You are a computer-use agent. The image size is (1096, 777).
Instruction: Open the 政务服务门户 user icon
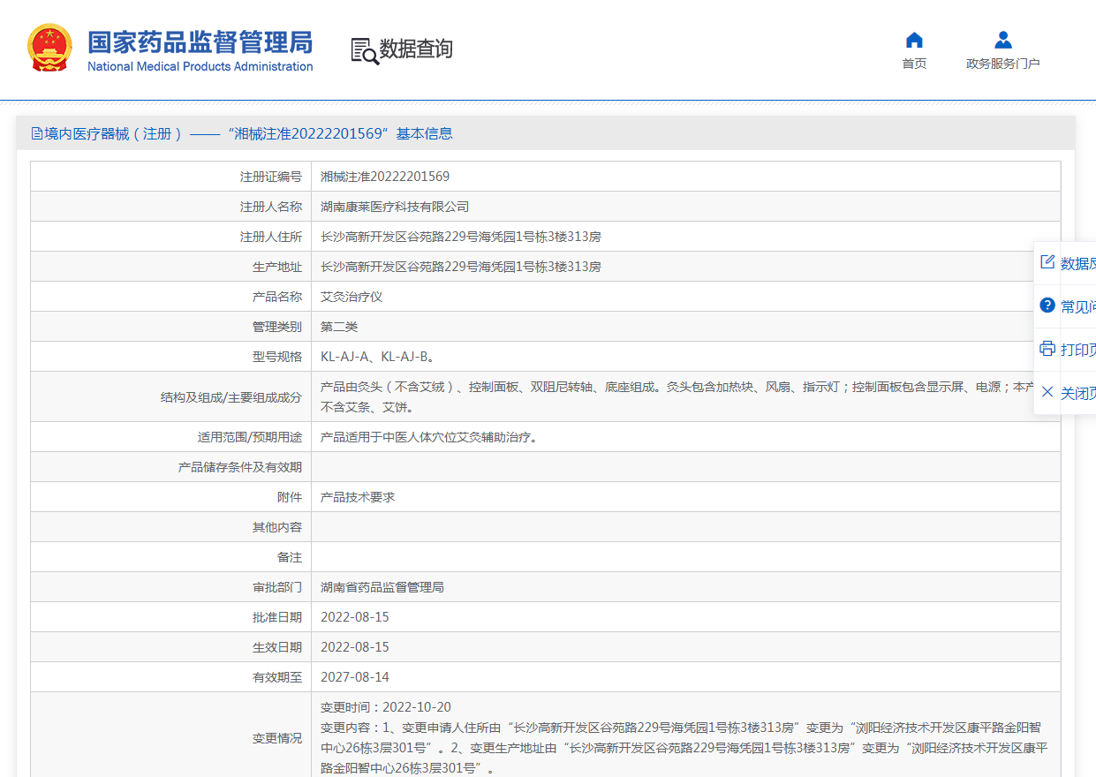coord(1003,40)
